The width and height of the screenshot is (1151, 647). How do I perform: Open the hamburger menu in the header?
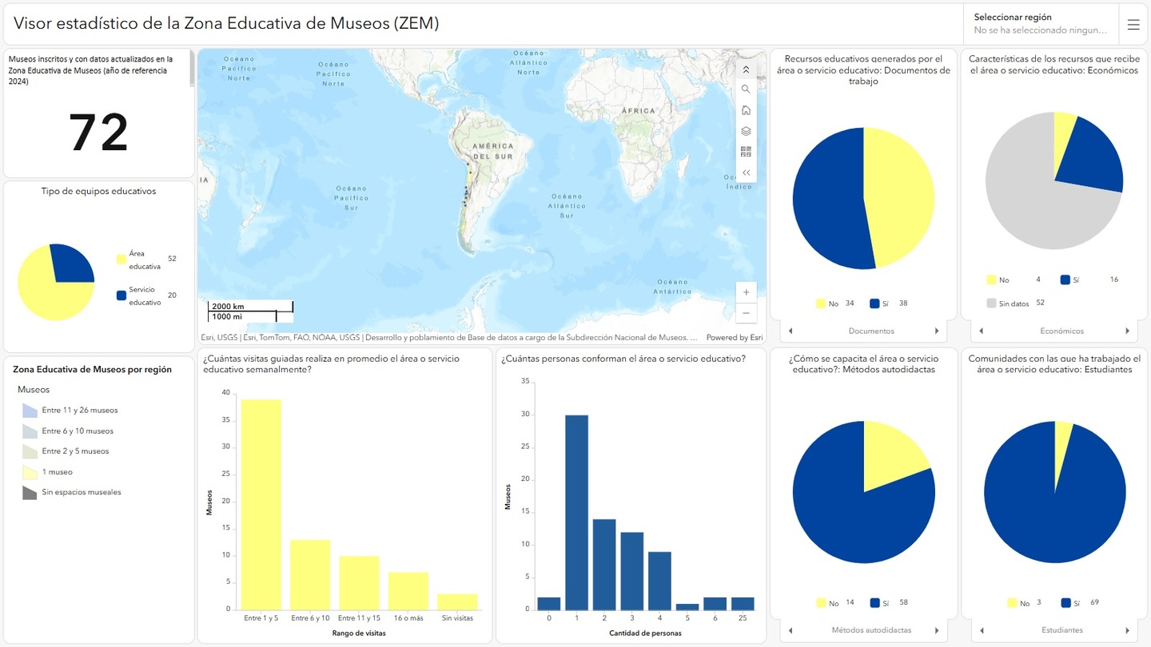[x=1133, y=25]
